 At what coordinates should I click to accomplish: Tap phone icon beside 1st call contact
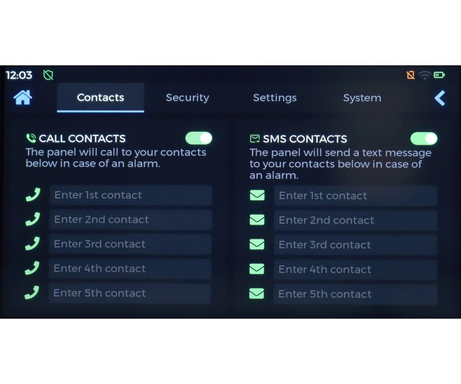pos(33,195)
